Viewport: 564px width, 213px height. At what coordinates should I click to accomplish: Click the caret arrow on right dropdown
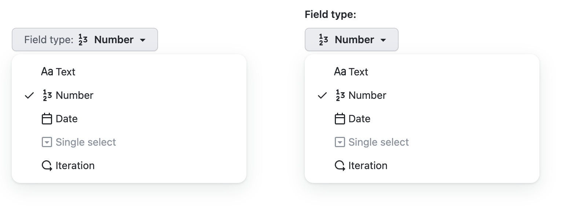[384, 40]
